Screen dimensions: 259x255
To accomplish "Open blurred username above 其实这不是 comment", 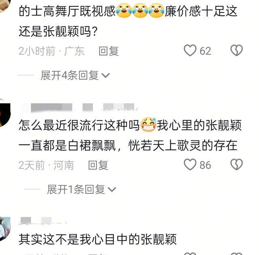I will click(43, 221).
